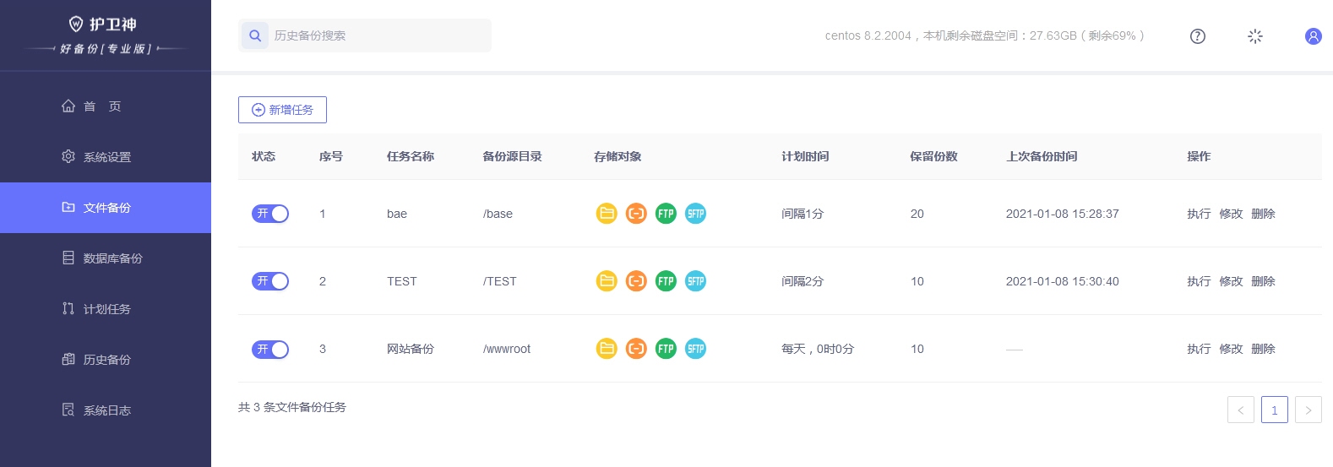Click 删除 for the TEST task
Image resolution: width=1333 pixels, height=467 pixels.
tap(1263, 281)
